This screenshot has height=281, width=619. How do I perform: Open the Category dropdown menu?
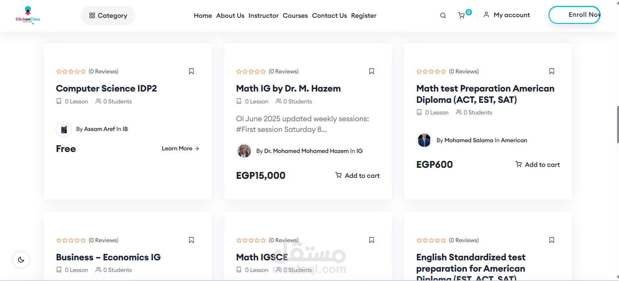[x=108, y=16]
